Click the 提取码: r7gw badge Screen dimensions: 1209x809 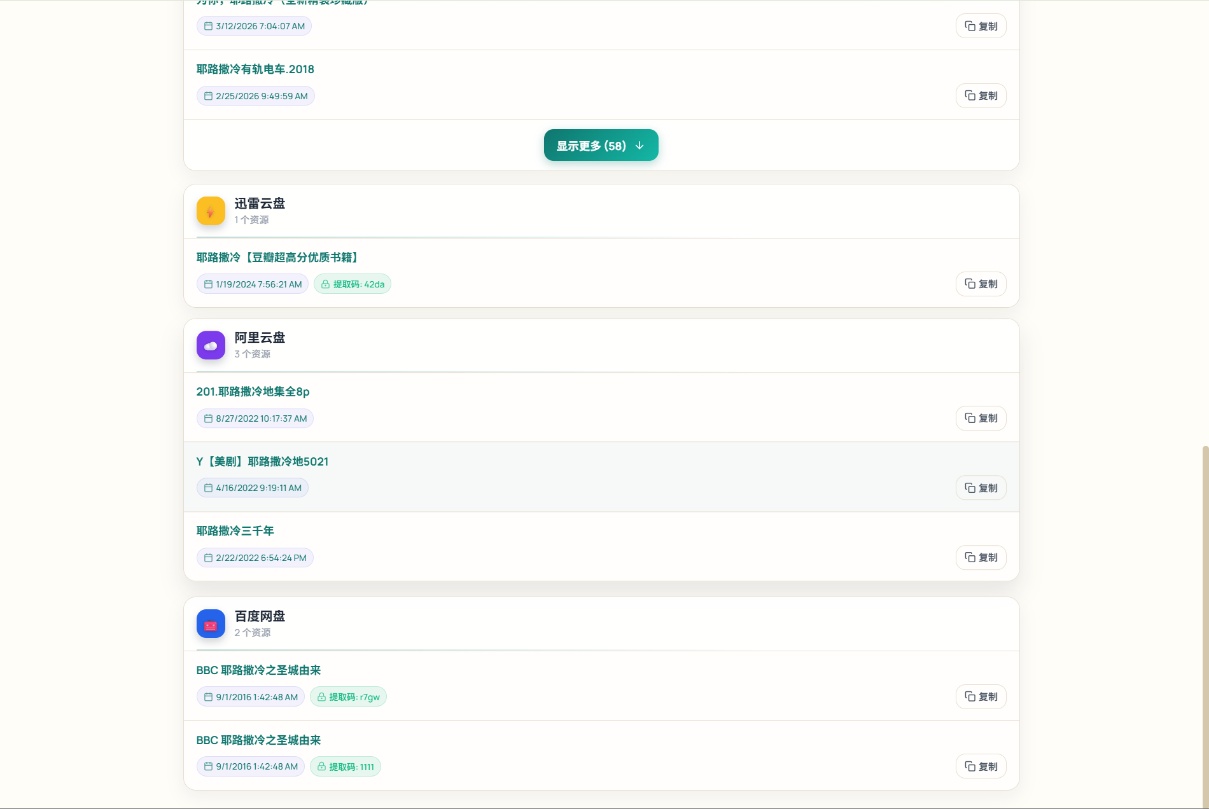(348, 697)
